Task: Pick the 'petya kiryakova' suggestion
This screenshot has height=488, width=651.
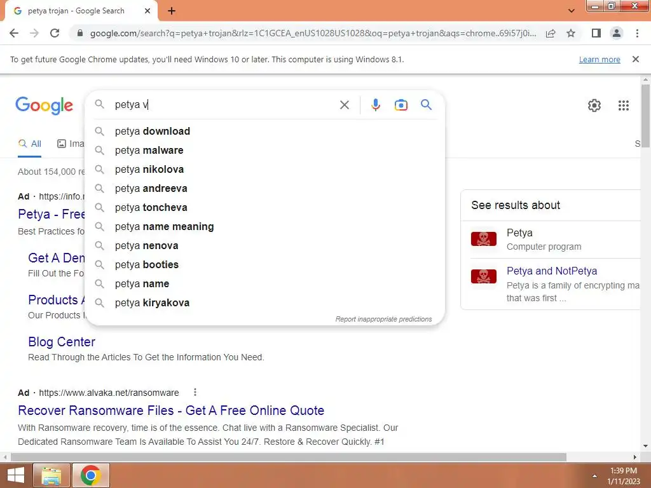Action: pos(264,303)
